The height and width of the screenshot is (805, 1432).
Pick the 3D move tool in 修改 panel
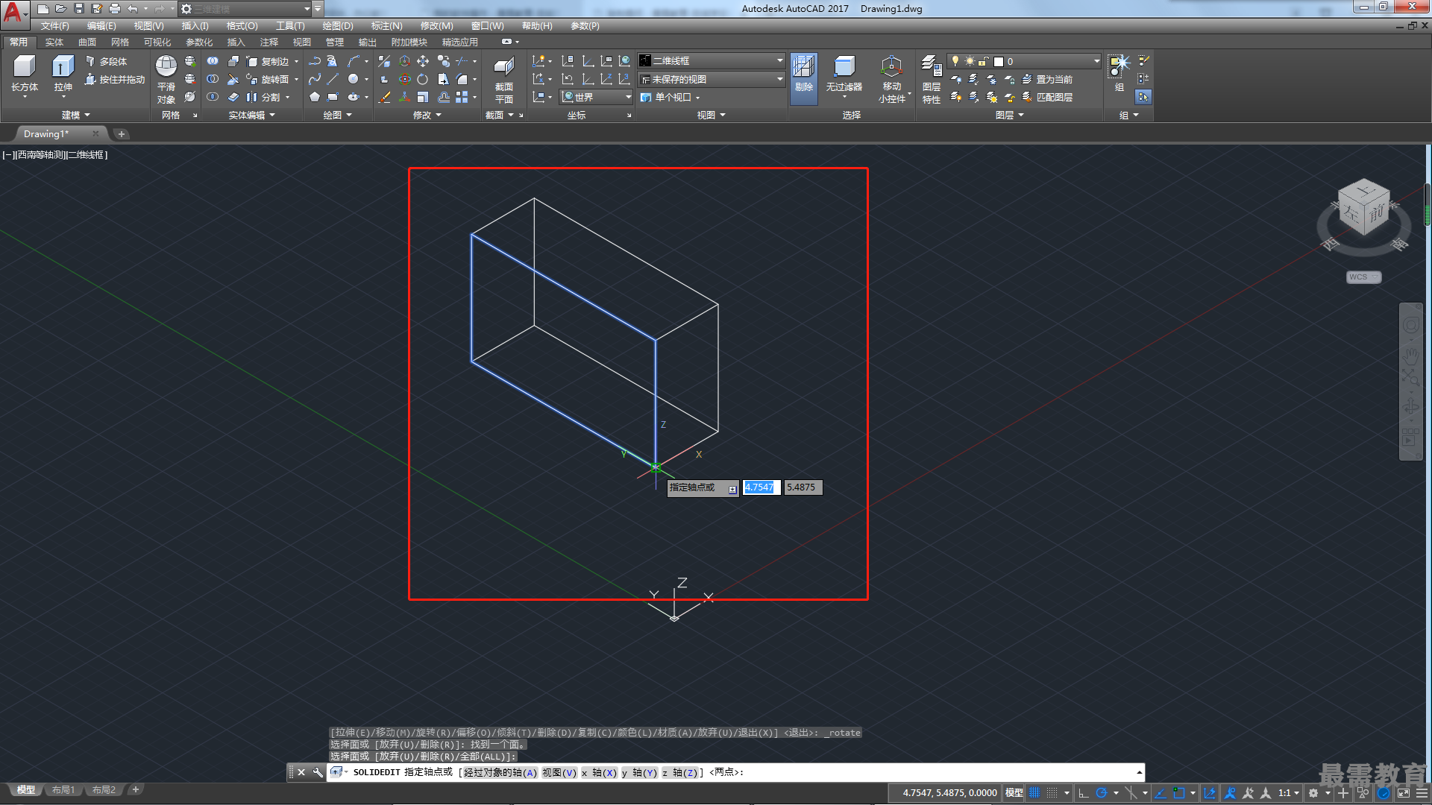click(423, 61)
